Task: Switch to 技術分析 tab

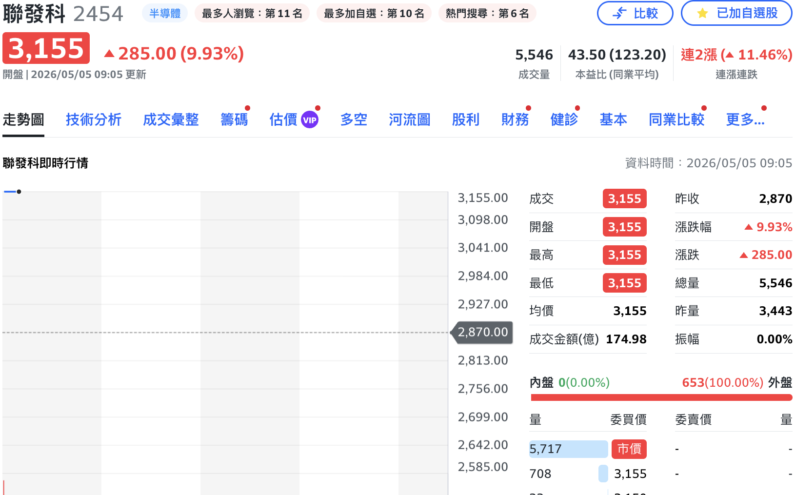Action: [x=94, y=119]
